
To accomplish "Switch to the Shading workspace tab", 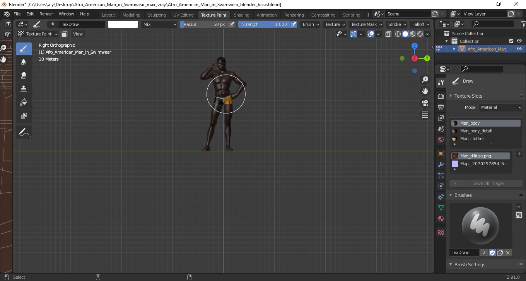I will click(x=241, y=15).
